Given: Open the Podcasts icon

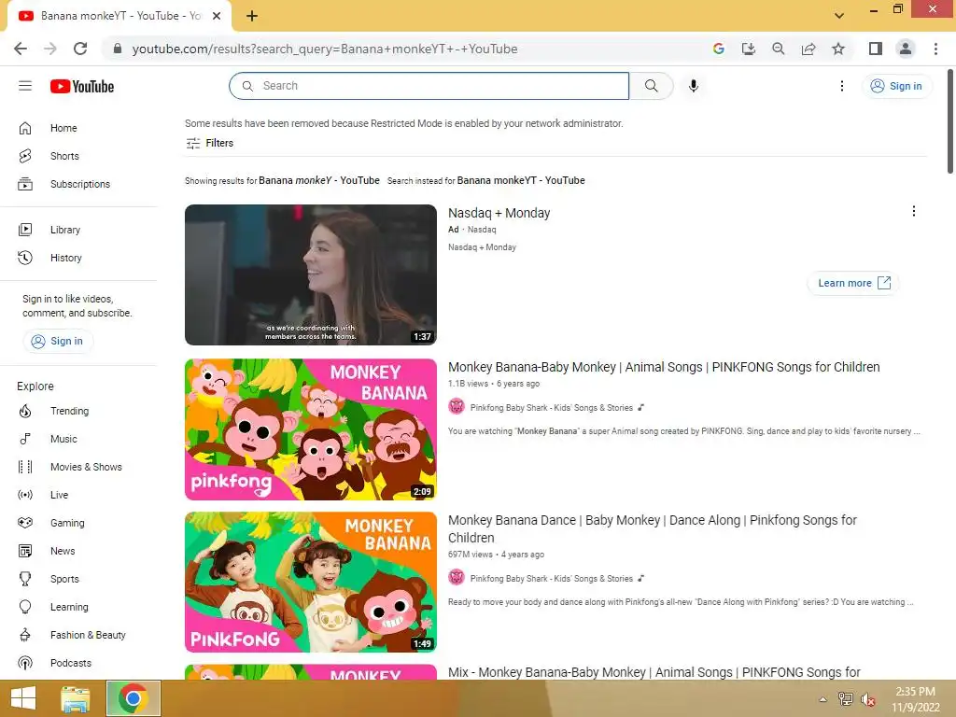Looking at the screenshot, I should (x=25, y=664).
